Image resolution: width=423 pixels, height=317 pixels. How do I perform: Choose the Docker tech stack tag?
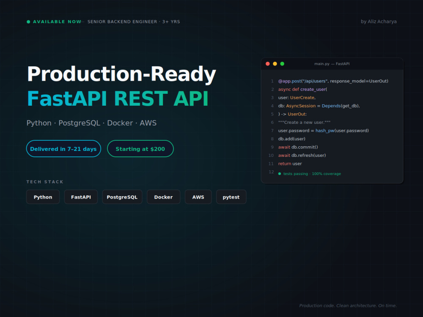point(163,197)
